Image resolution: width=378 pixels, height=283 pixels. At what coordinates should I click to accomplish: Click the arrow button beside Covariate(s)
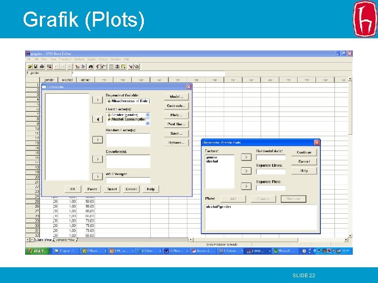pyautogui.click(x=98, y=159)
